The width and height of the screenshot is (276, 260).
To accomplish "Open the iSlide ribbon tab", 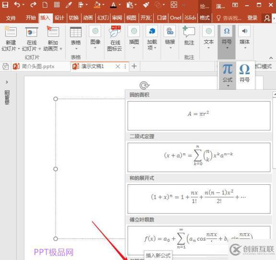I will (x=190, y=18).
